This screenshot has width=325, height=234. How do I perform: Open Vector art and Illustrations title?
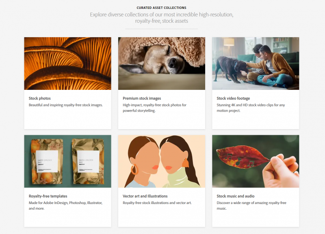point(145,196)
